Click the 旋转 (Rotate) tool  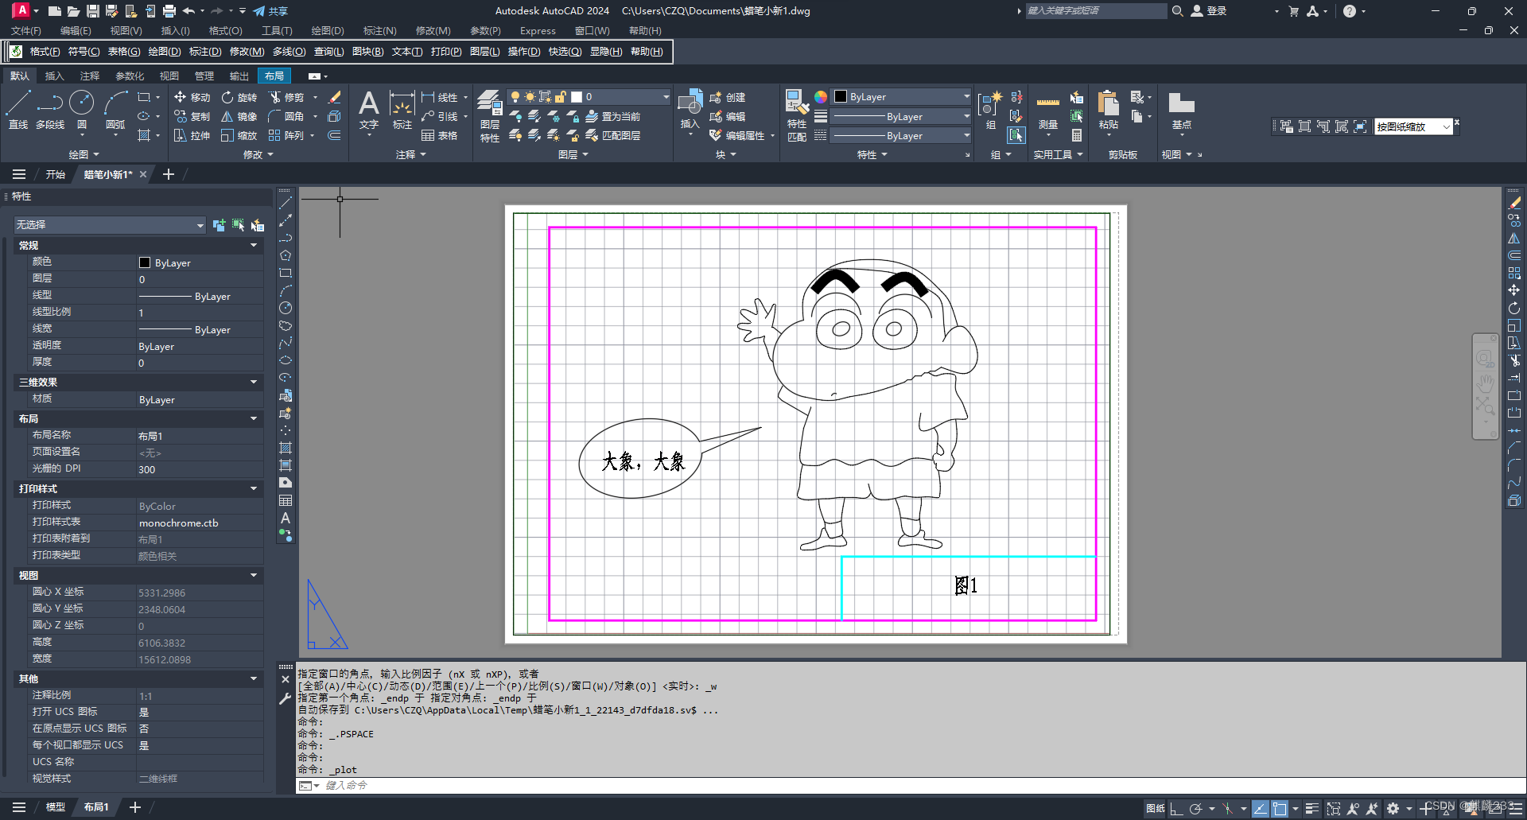(239, 97)
